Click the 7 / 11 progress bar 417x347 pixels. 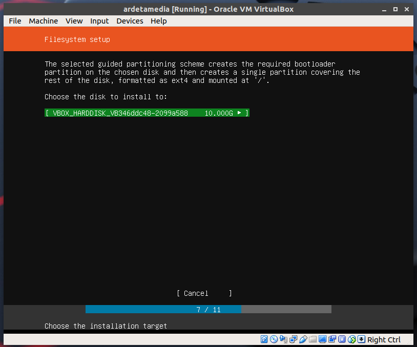(208, 310)
